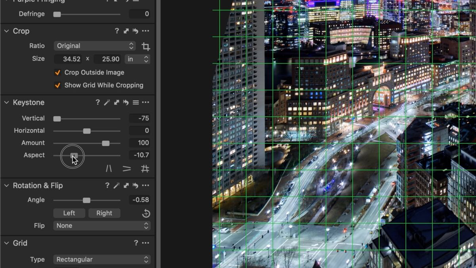Open the Ratio dropdown showing Original

pyautogui.click(x=94, y=46)
